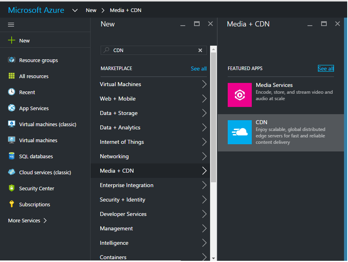Minimize the New blade
Image resolution: width=348 pixels, height=262 pixels.
tap(183, 26)
